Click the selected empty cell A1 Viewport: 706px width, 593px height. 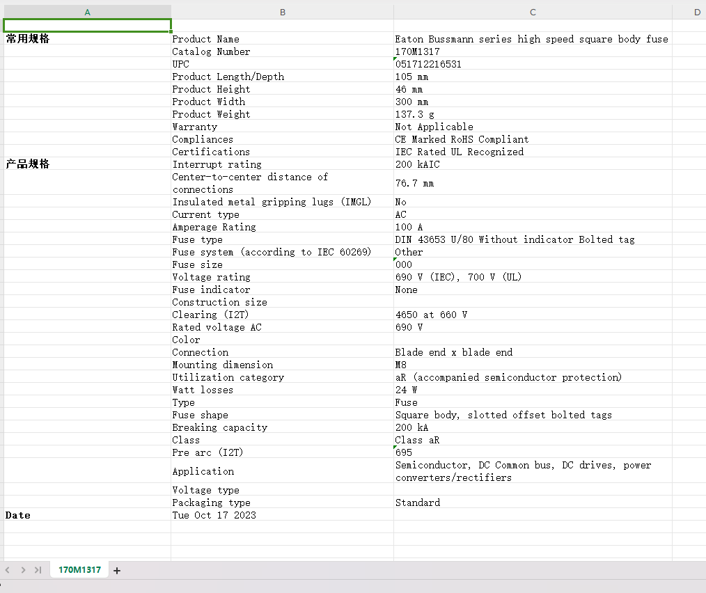tap(87, 26)
